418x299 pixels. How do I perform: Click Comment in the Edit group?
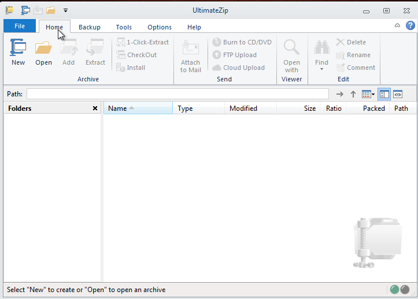[356, 68]
